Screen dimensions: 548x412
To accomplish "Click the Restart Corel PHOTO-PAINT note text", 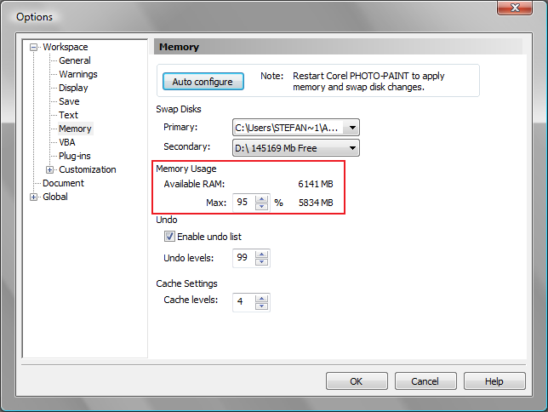I will (368, 82).
